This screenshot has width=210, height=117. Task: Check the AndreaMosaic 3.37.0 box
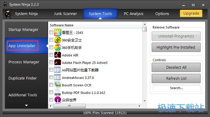pyautogui.click(x=51, y=77)
